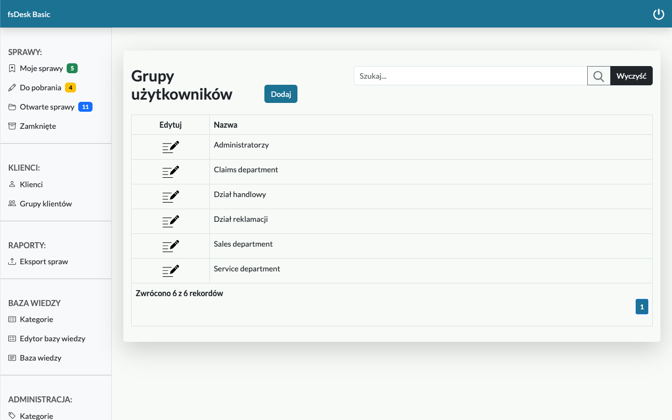The image size is (672, 420).
Task: Select page 1 in pagination
Action: click(642, 307)
